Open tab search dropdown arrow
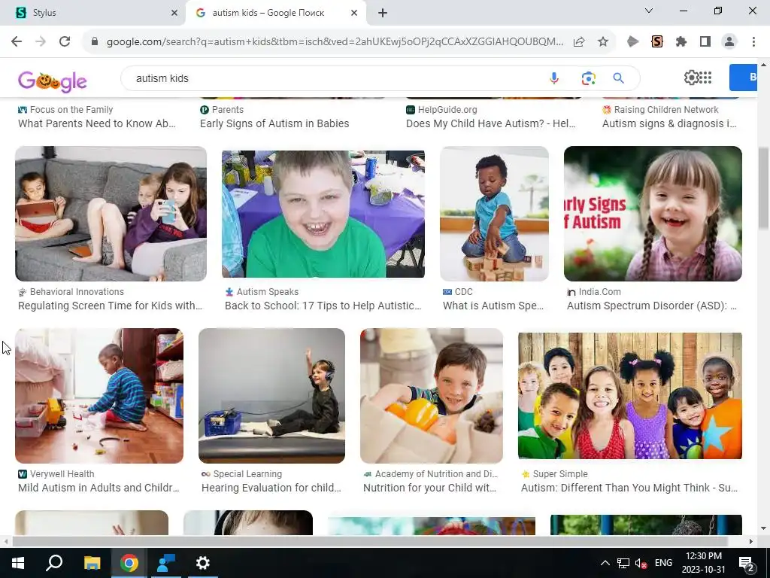Screen dimensions: 770x578 [649, 11]
